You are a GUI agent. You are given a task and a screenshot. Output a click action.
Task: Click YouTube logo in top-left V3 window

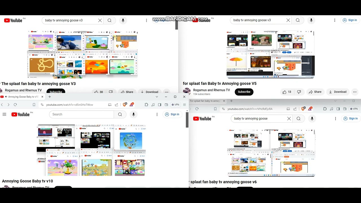tap(13, 20)
